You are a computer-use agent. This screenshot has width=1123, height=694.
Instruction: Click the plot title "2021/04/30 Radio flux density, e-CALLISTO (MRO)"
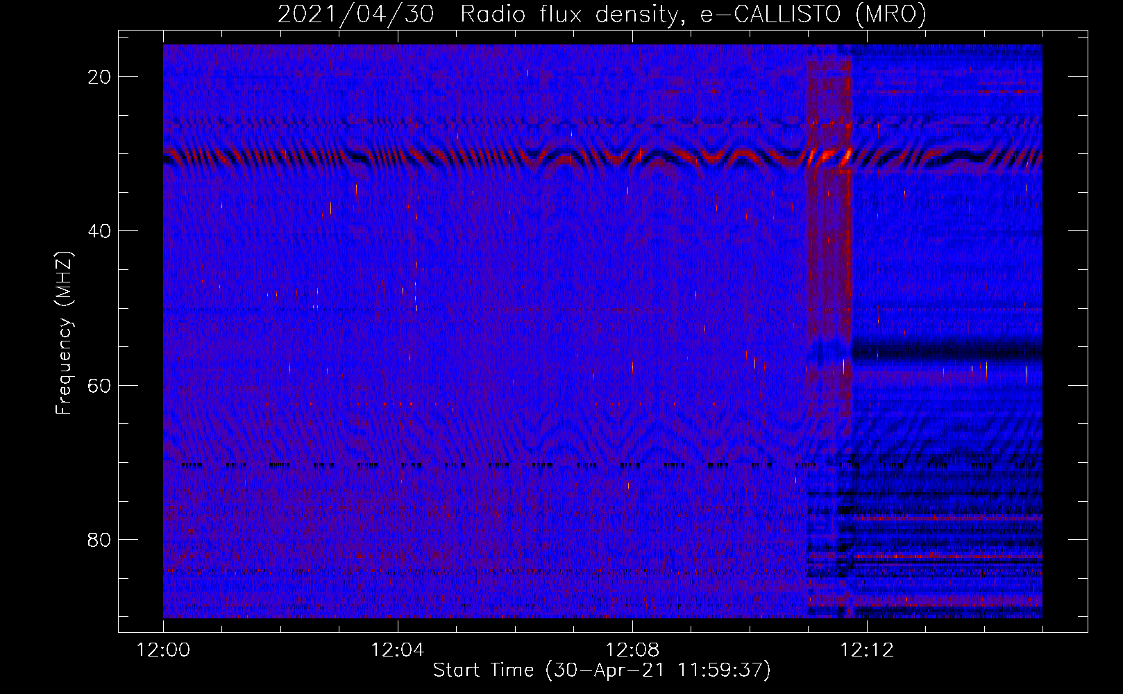[x=602, y=15]
